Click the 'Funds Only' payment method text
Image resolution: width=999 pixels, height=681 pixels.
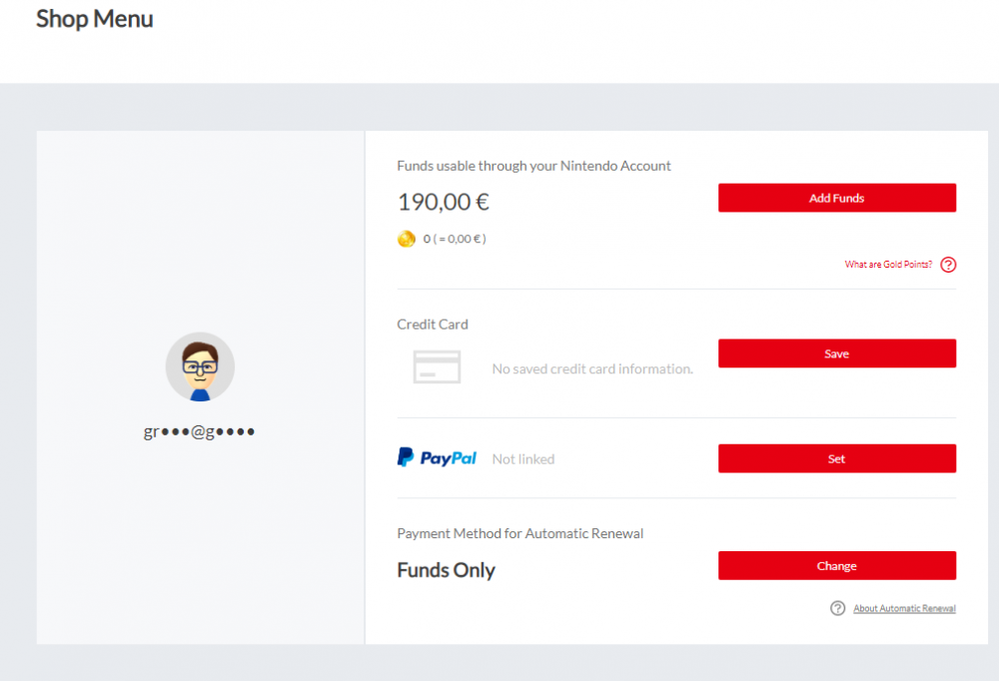[x=446, y=570]
